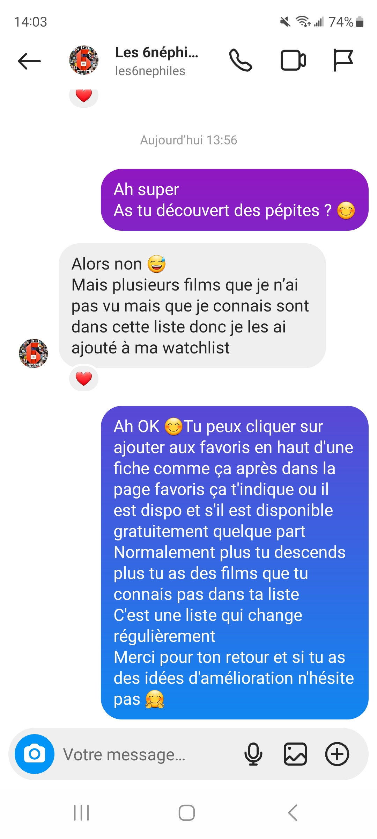The width and height of the screenshot is (377, 839).
Task: Open Android recent apps button
Action: pyautogui.click(x=81, y=812)
